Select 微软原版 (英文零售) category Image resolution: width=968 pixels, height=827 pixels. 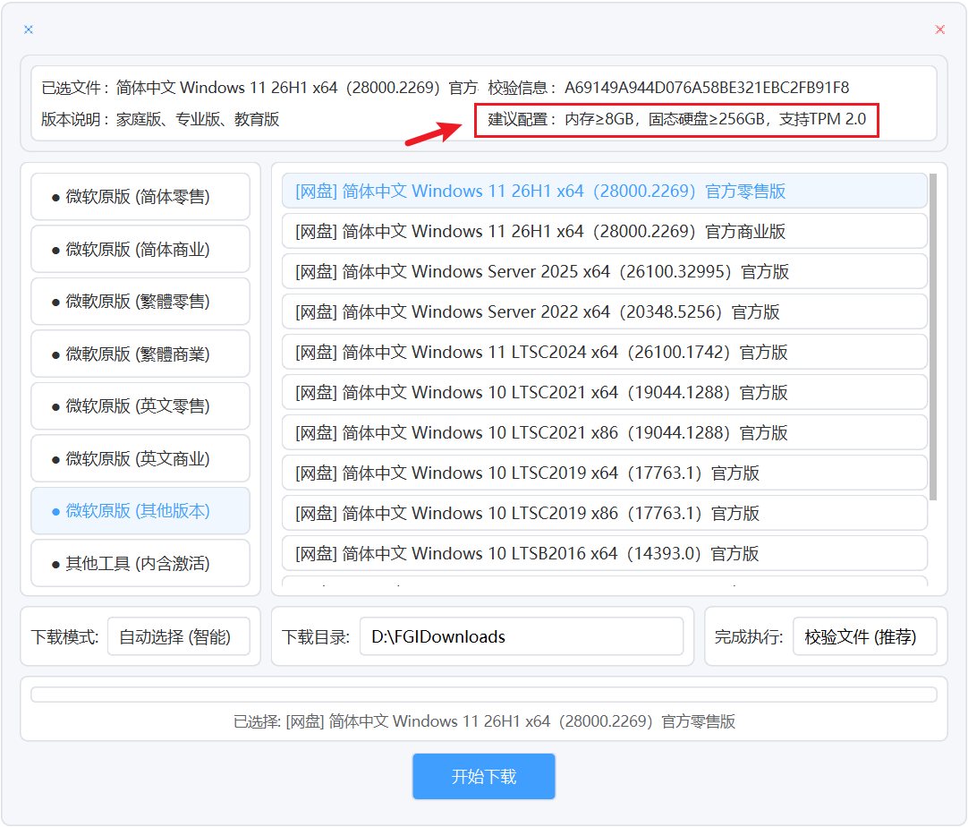pos(140,406)
